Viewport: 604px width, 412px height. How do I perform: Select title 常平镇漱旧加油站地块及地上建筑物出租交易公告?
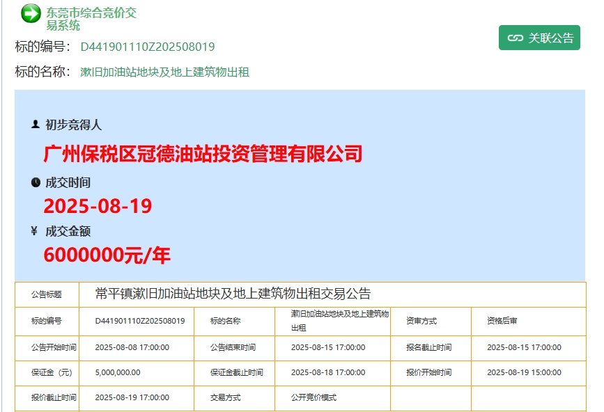pyautogui.click(x=233, y=294)
